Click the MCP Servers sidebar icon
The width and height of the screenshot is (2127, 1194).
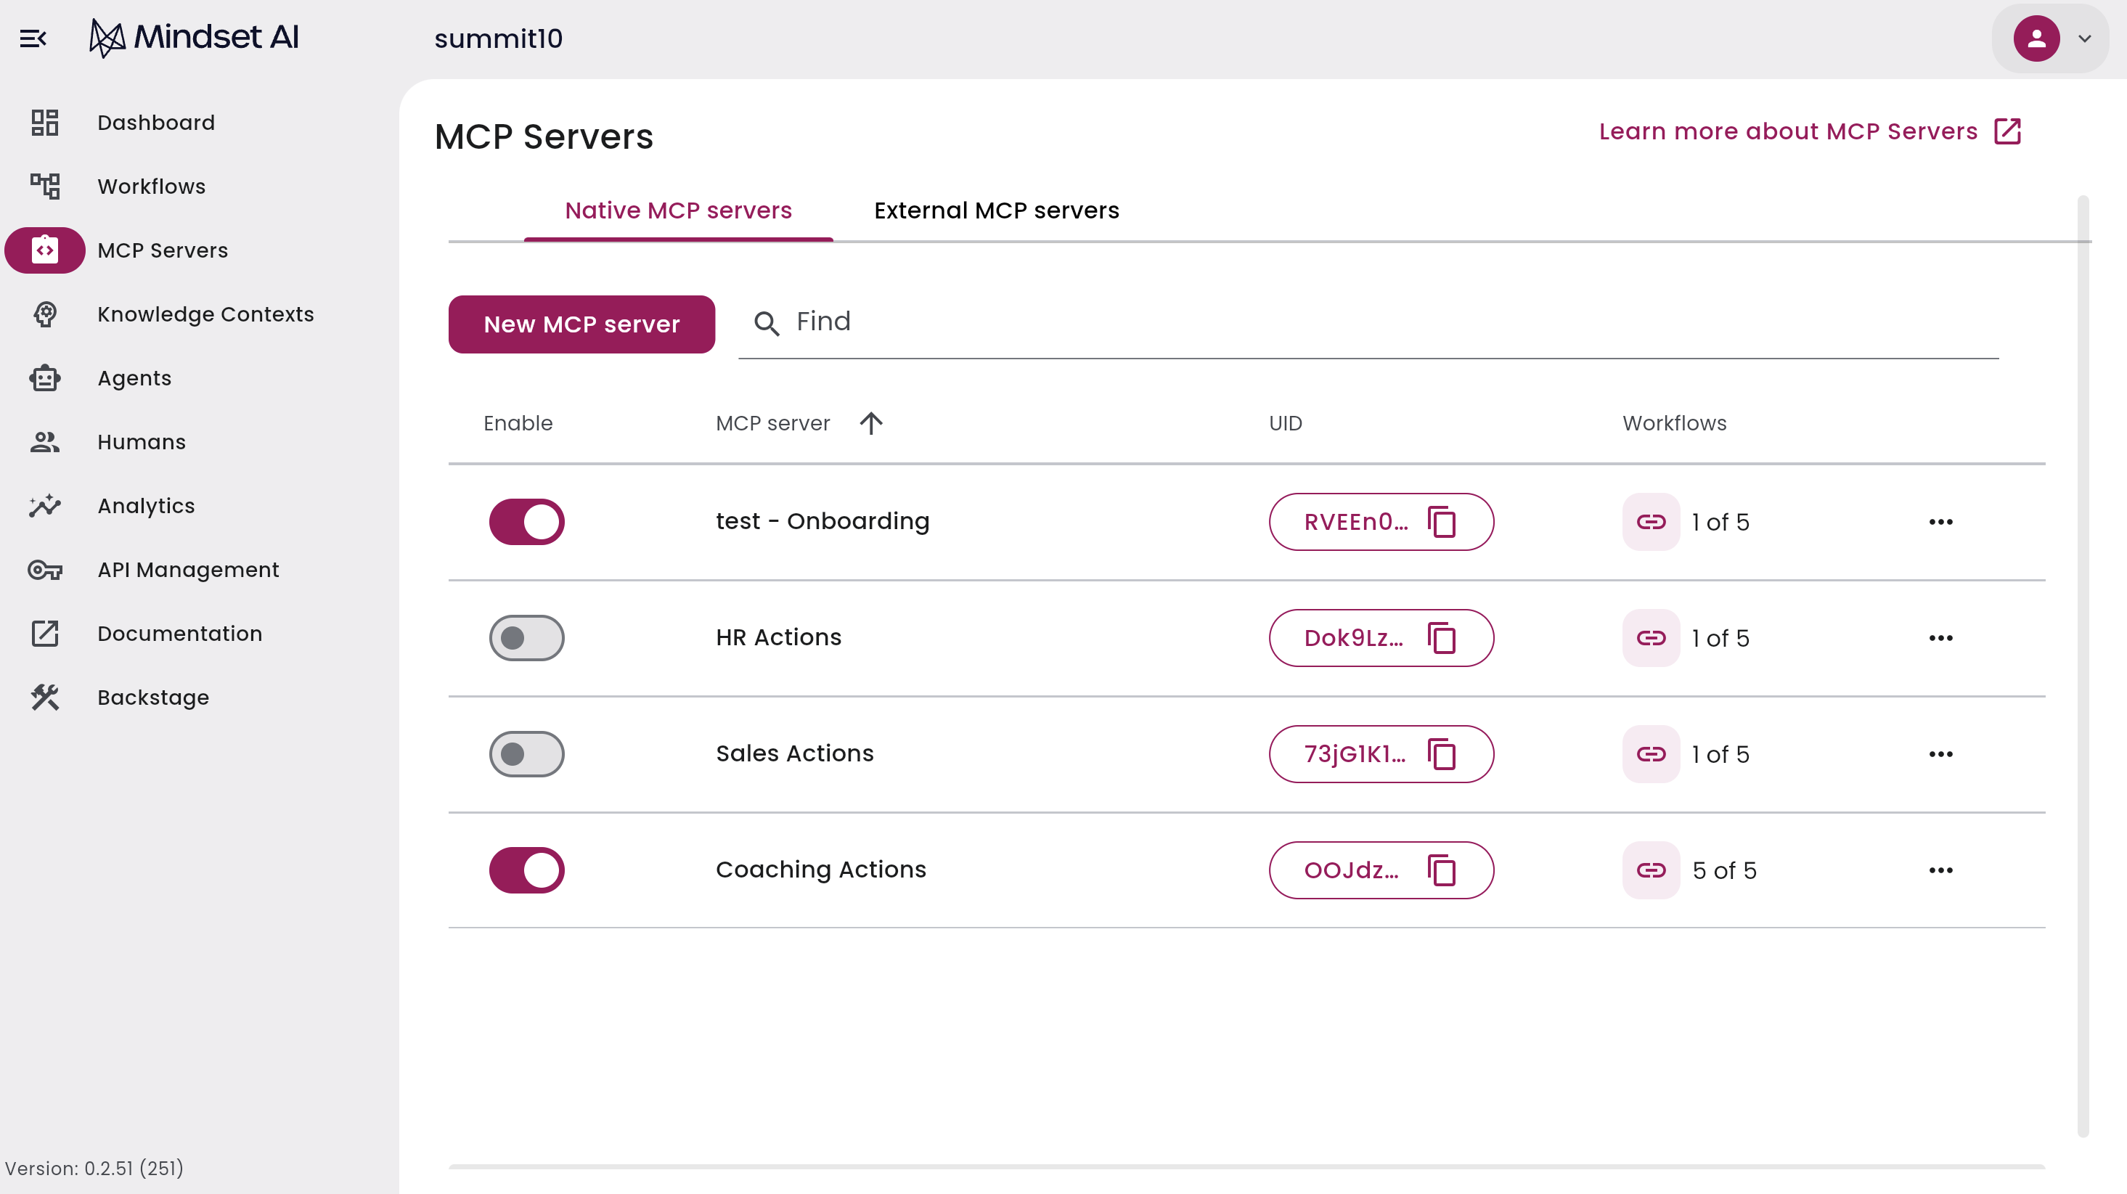tap(44, 250)
